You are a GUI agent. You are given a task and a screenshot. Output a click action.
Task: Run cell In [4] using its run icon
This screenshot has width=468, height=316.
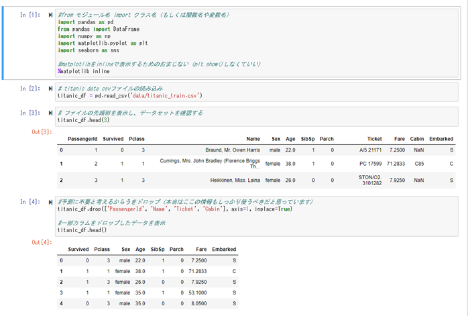click(x=50, y=202)
